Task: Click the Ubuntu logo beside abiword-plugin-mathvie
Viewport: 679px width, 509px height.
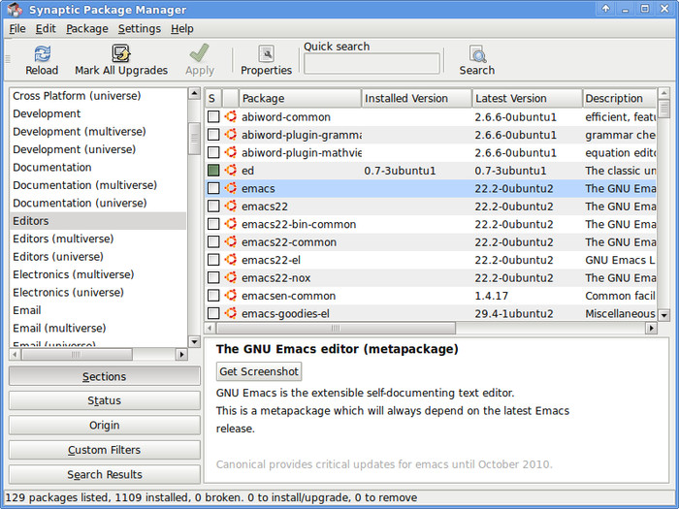Action: click(x=231, y=152)
